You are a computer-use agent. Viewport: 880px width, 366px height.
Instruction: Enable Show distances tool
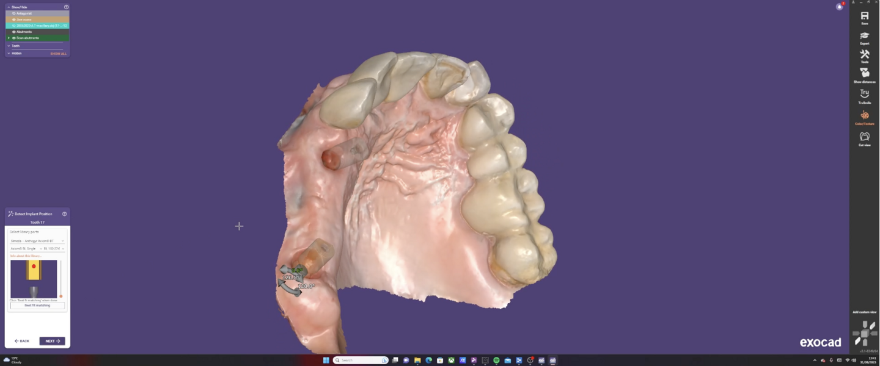pyautogui.click(x=864, y=74)
